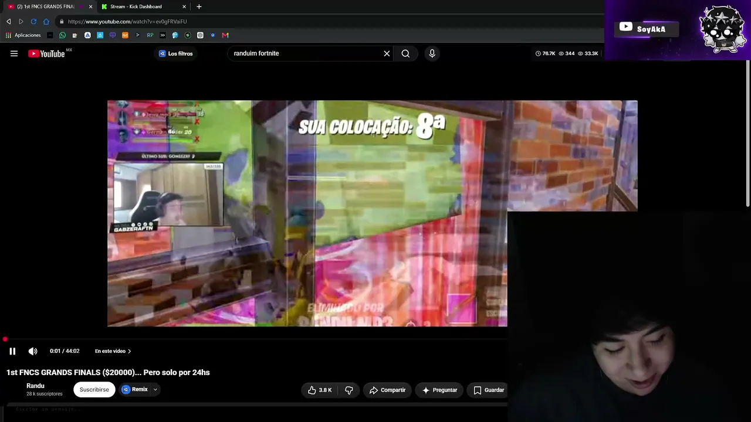
Task: Open the browser home page icon
Action: pyautogui.click(x=46, y=22)
